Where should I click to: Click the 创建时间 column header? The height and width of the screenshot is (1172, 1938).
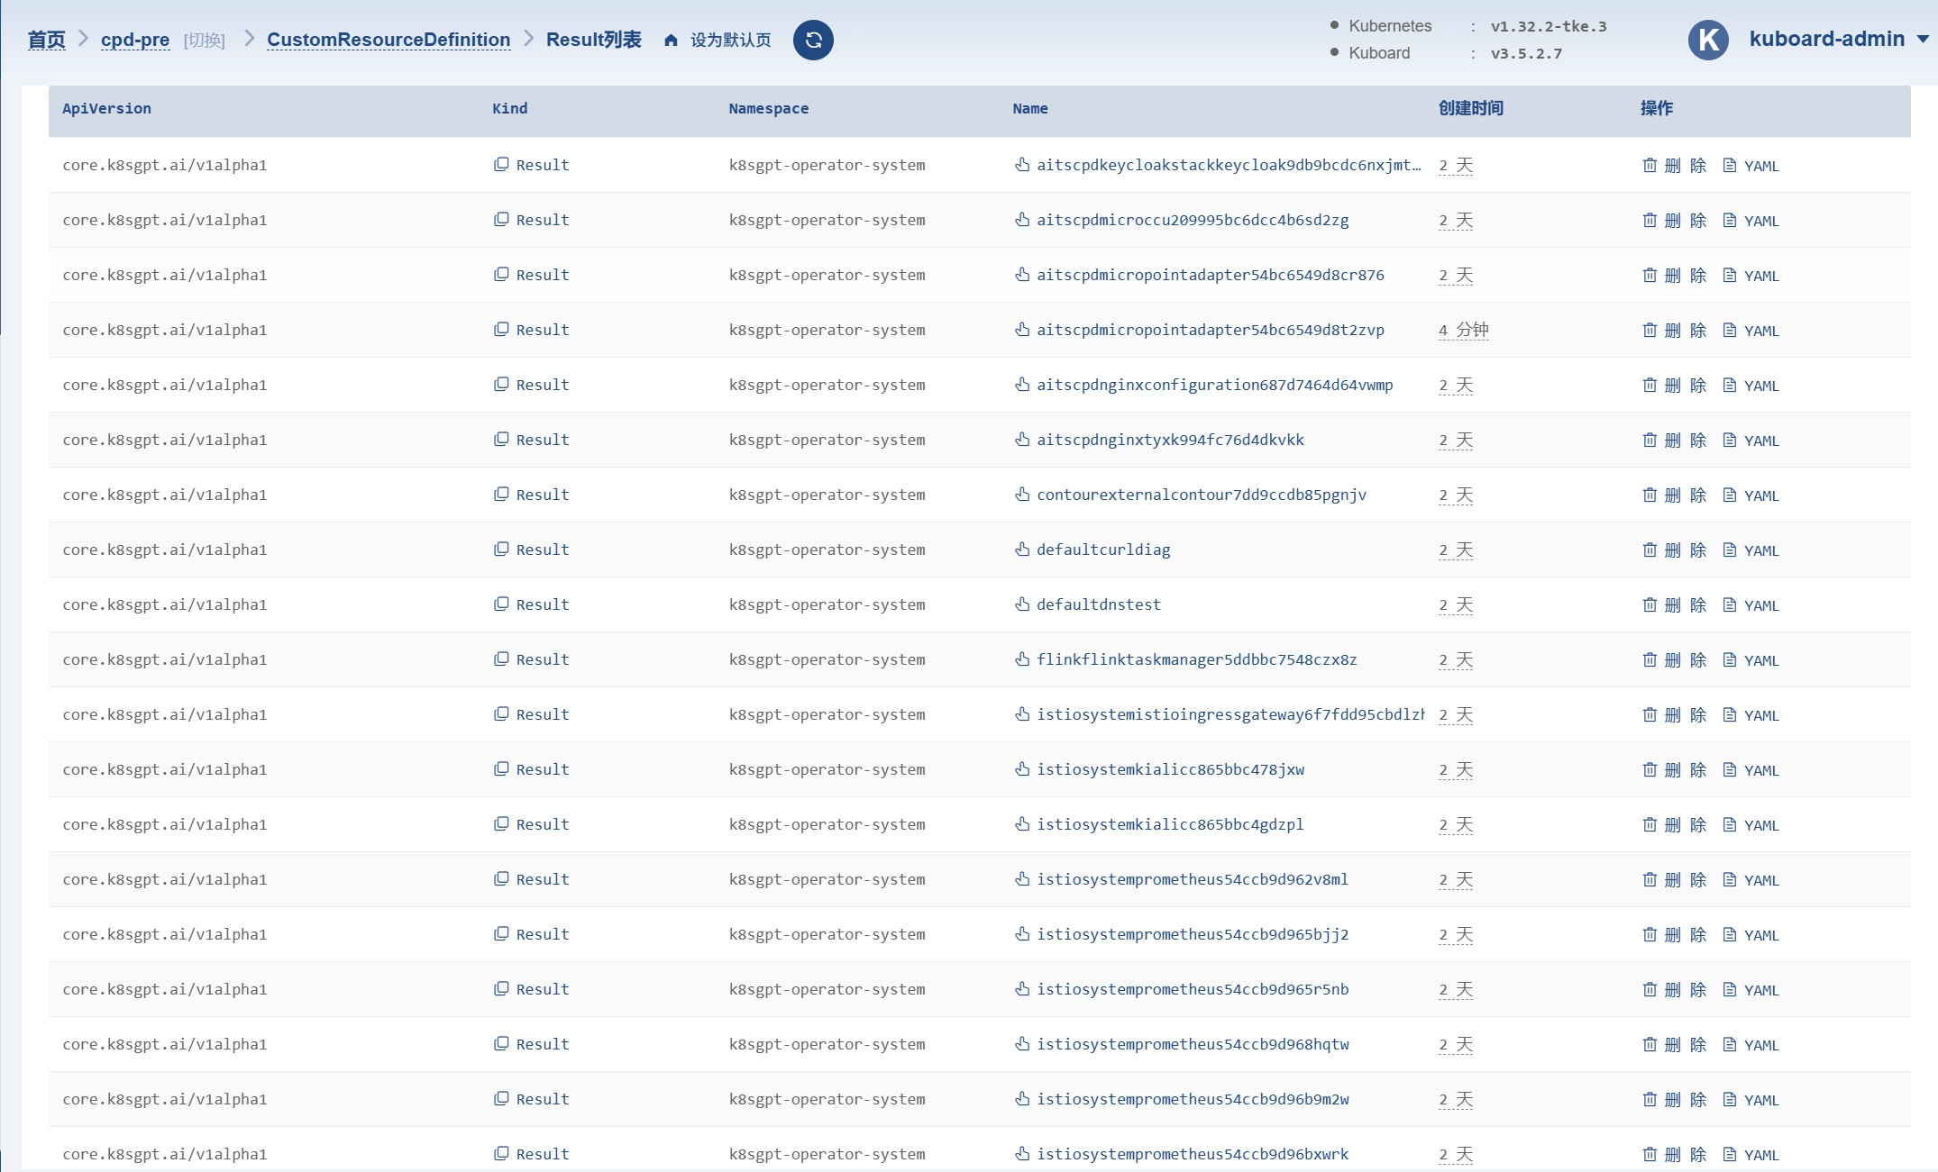[x=1471, y=108]
